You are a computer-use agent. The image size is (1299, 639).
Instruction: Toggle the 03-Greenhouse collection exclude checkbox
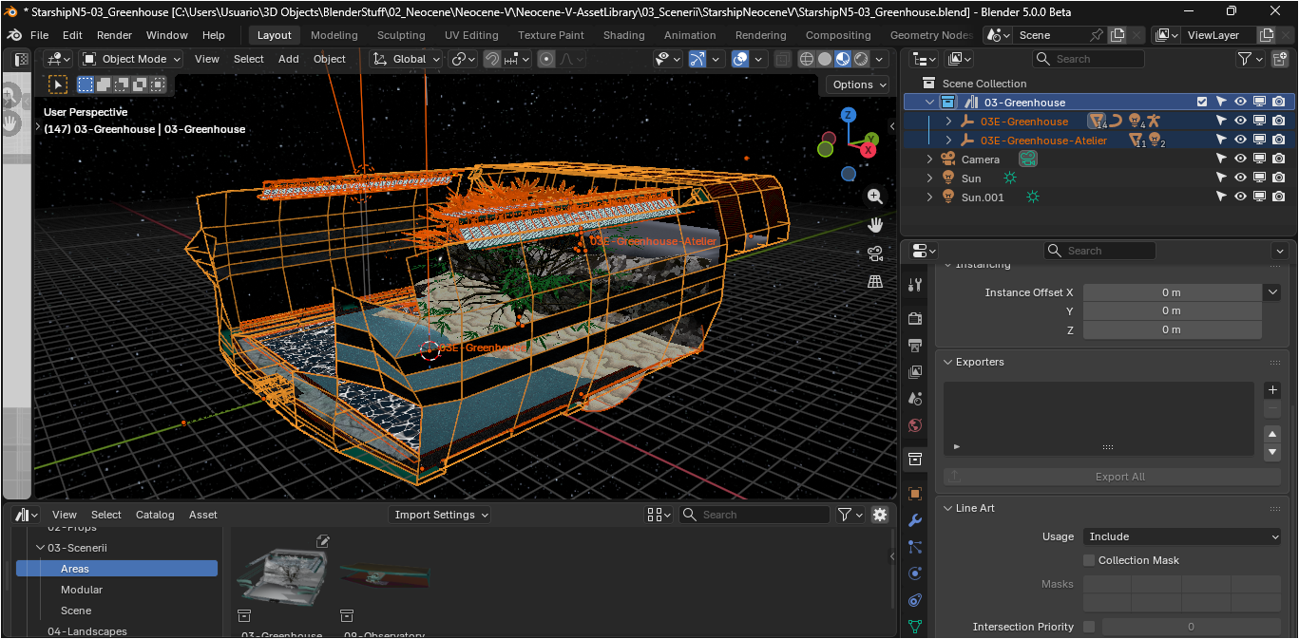coord(1202,102)
